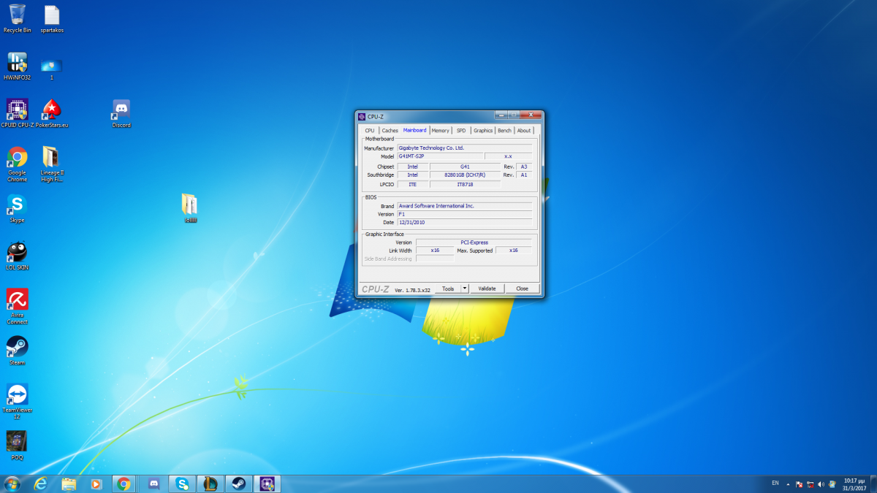Launch HWiNFO32 from the desktop
The width and height of the screenshot is (877, 493).
click(17, 66)
